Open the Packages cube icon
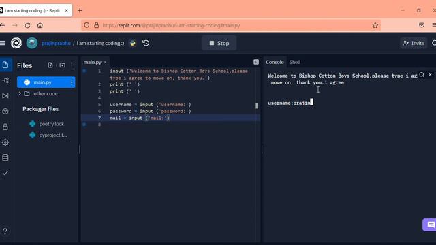436x245 pixels. [5, 112]
